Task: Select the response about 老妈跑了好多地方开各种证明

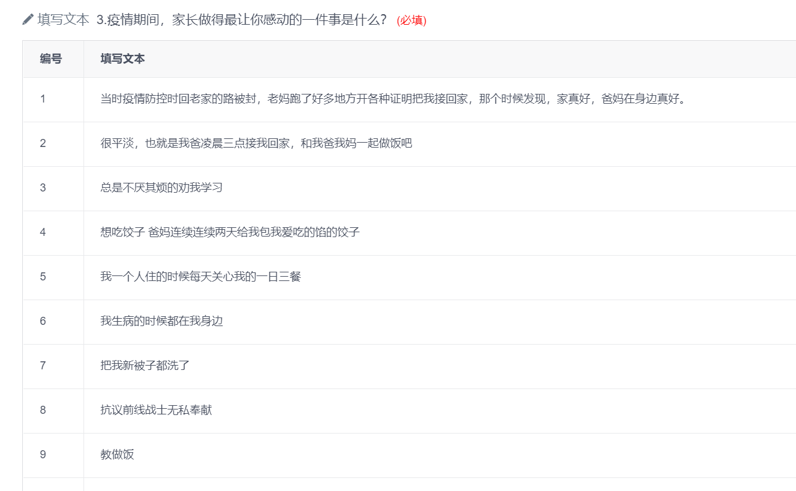Action: (x=394, y=99)
